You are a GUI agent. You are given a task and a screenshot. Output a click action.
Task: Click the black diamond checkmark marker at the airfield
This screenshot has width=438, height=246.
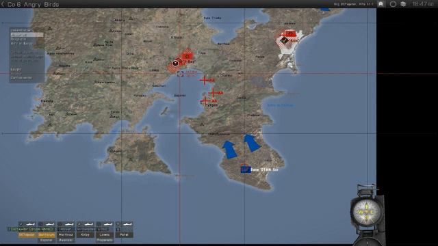click(x=285, y=40)
